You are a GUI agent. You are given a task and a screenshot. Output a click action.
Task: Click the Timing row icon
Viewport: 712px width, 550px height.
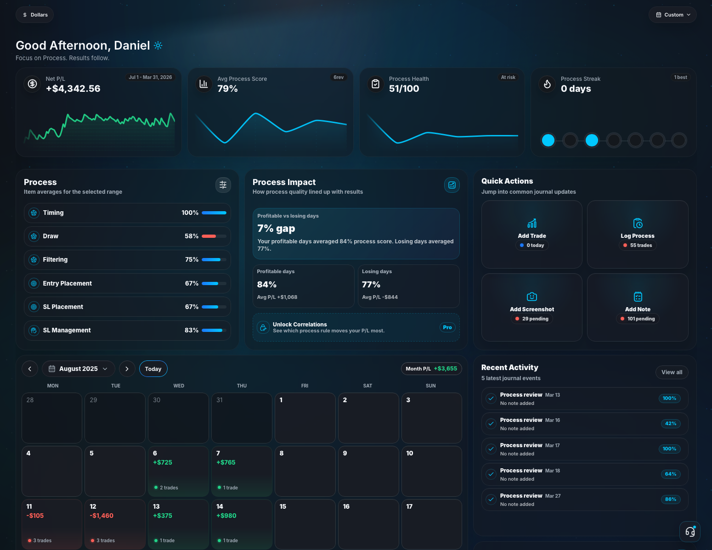[x=34, y=213]
